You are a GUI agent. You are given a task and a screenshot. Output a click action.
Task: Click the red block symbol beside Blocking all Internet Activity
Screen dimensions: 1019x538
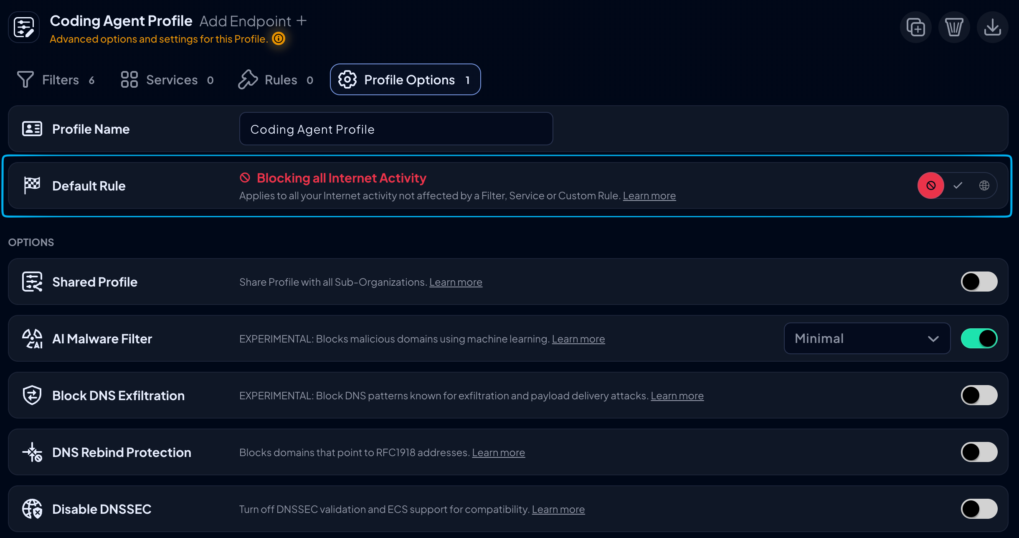245,178
